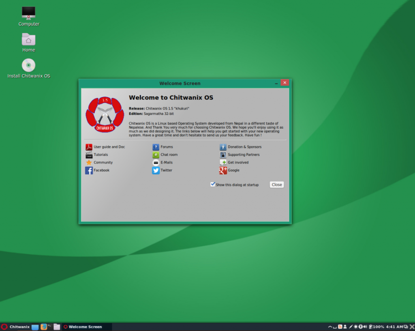Launch Firefox from the taskbar
This screenshot has width=415, height=331.
[44, 327]
